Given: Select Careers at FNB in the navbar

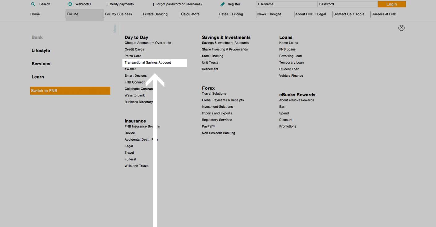Looking at the screenshot, I should [x=384, y=14].
